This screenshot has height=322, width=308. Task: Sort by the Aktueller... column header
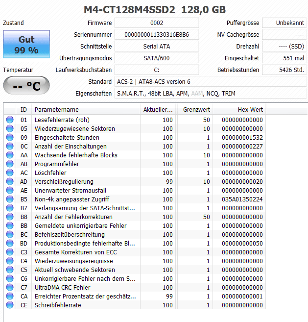pyautogui.click(x=158, y=110)
